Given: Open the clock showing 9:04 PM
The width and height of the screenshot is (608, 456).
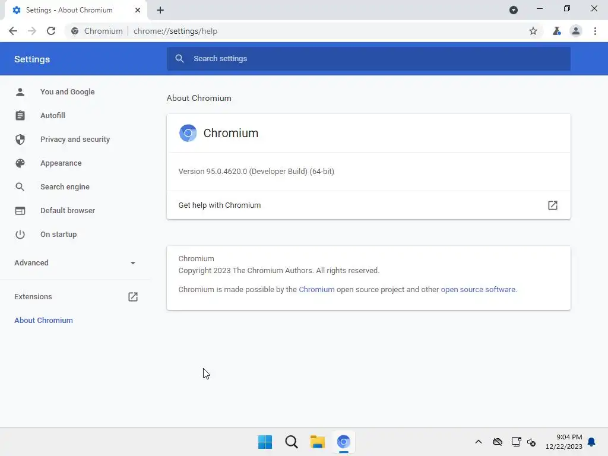Looking at the screenshot, I should (564, 442).
